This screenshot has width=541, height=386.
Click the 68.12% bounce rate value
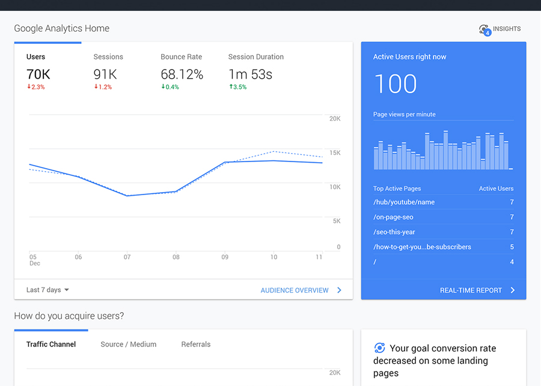pos(182,74)
